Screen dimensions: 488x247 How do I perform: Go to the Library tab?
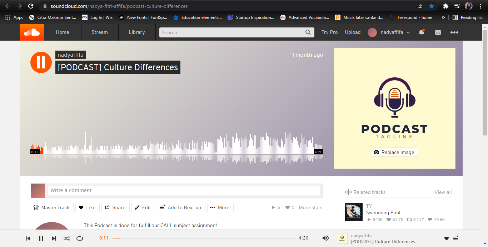(137, 32)
